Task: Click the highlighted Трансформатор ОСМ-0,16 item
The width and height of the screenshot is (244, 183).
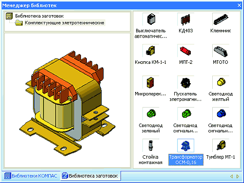Action: coord(185,160)
